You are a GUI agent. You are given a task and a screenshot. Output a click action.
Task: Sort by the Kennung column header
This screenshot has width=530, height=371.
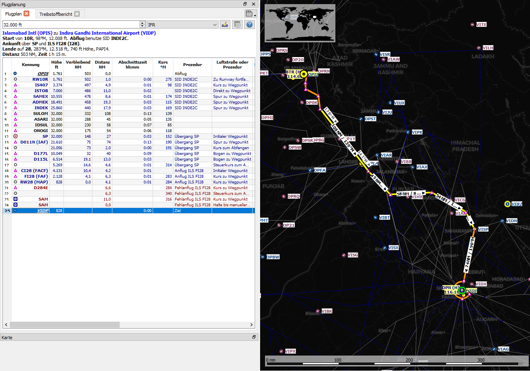tap(31, 64)
